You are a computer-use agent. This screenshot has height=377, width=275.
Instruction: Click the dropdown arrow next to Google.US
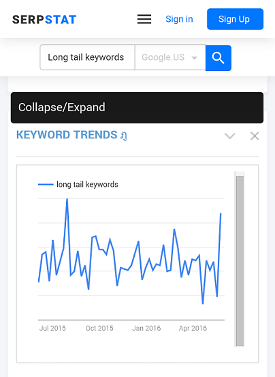[x=194, y=58]
